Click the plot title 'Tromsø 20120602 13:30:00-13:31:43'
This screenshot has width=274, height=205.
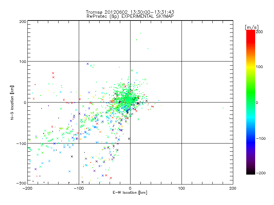point(130,12)
